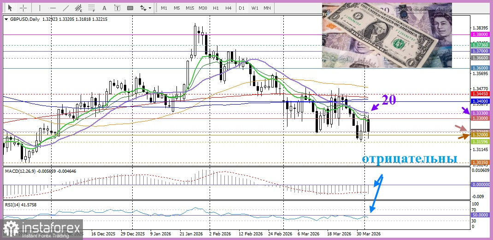Click the 1.30350 price level label
This screenshot has height=240, width=493.
point(480,162)
